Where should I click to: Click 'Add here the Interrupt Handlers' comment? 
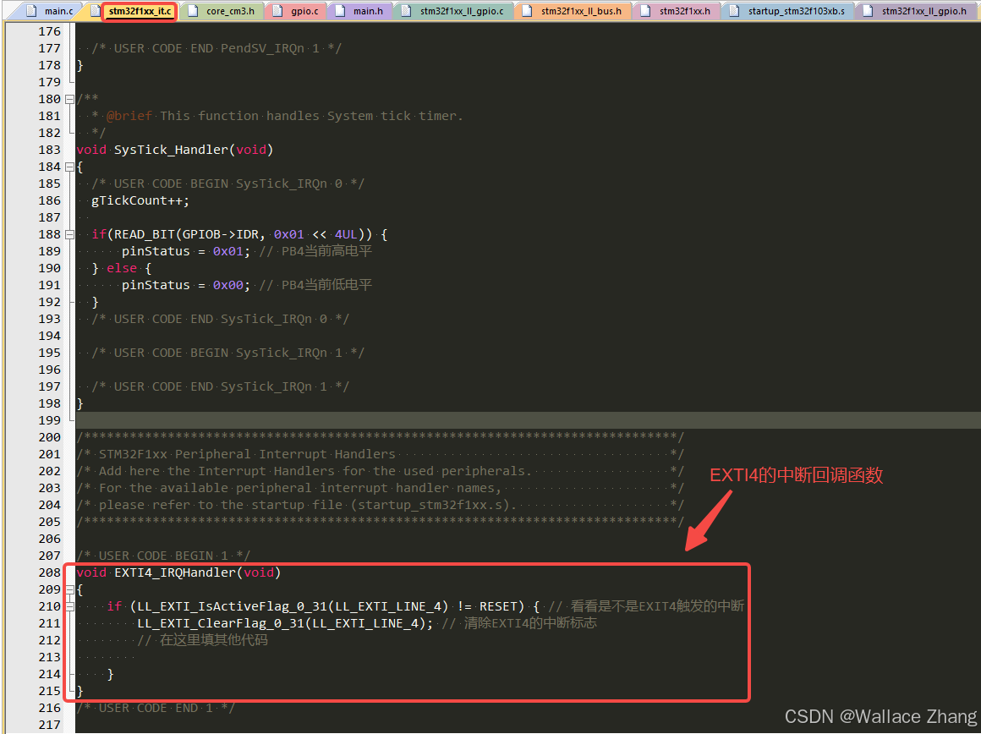tap(315, 470)
